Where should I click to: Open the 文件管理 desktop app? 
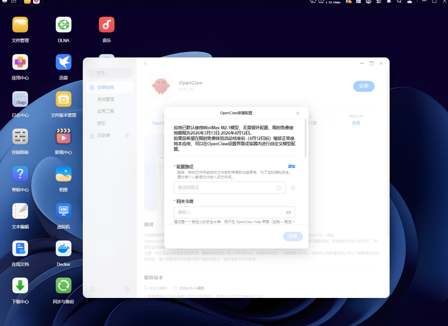point(20,24)
